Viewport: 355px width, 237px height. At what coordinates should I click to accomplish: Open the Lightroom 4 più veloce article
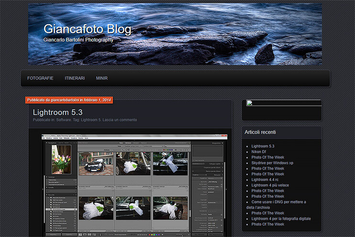pos(270,185)
